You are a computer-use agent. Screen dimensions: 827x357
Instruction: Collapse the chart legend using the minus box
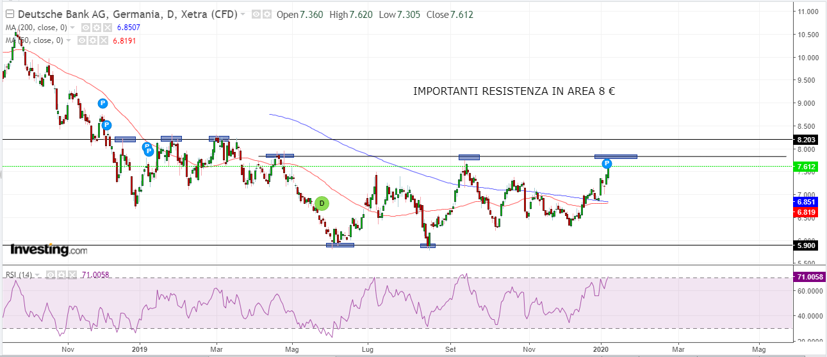click(x=9, y=14)
